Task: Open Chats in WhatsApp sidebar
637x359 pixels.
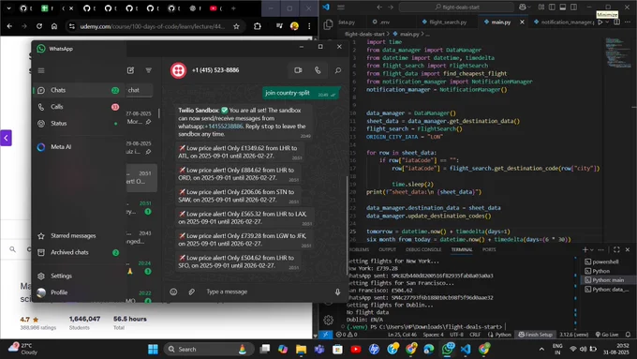Action: [78, 90]
